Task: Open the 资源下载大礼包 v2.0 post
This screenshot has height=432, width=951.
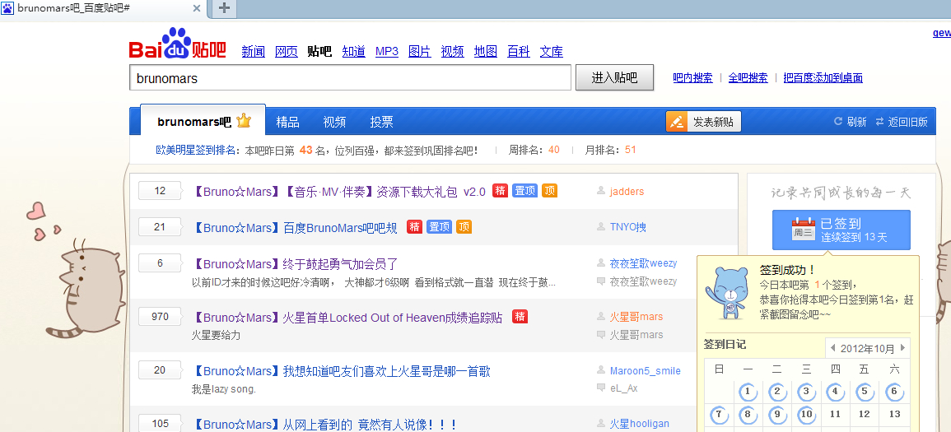Action: 339,192
